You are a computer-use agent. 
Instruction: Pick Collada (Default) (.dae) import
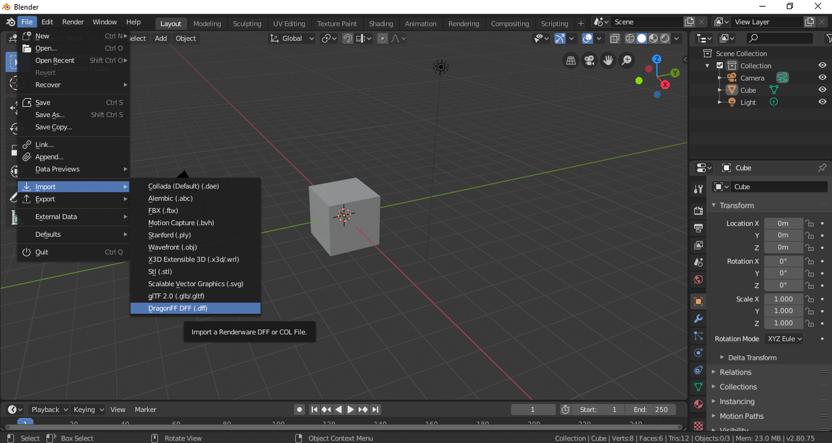coord(195,186)
